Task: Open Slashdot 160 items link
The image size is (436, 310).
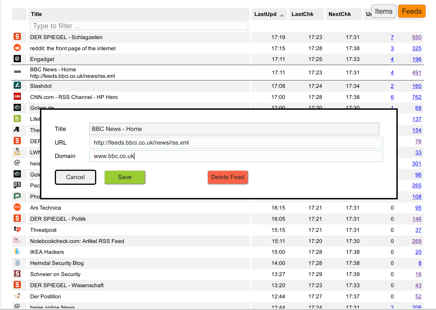Action: (x=417, y=86)
